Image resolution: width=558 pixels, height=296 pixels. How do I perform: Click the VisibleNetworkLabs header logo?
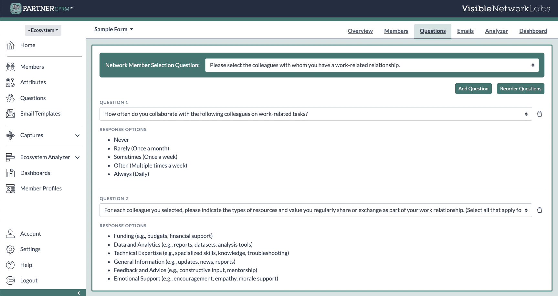tap(506, 9)
